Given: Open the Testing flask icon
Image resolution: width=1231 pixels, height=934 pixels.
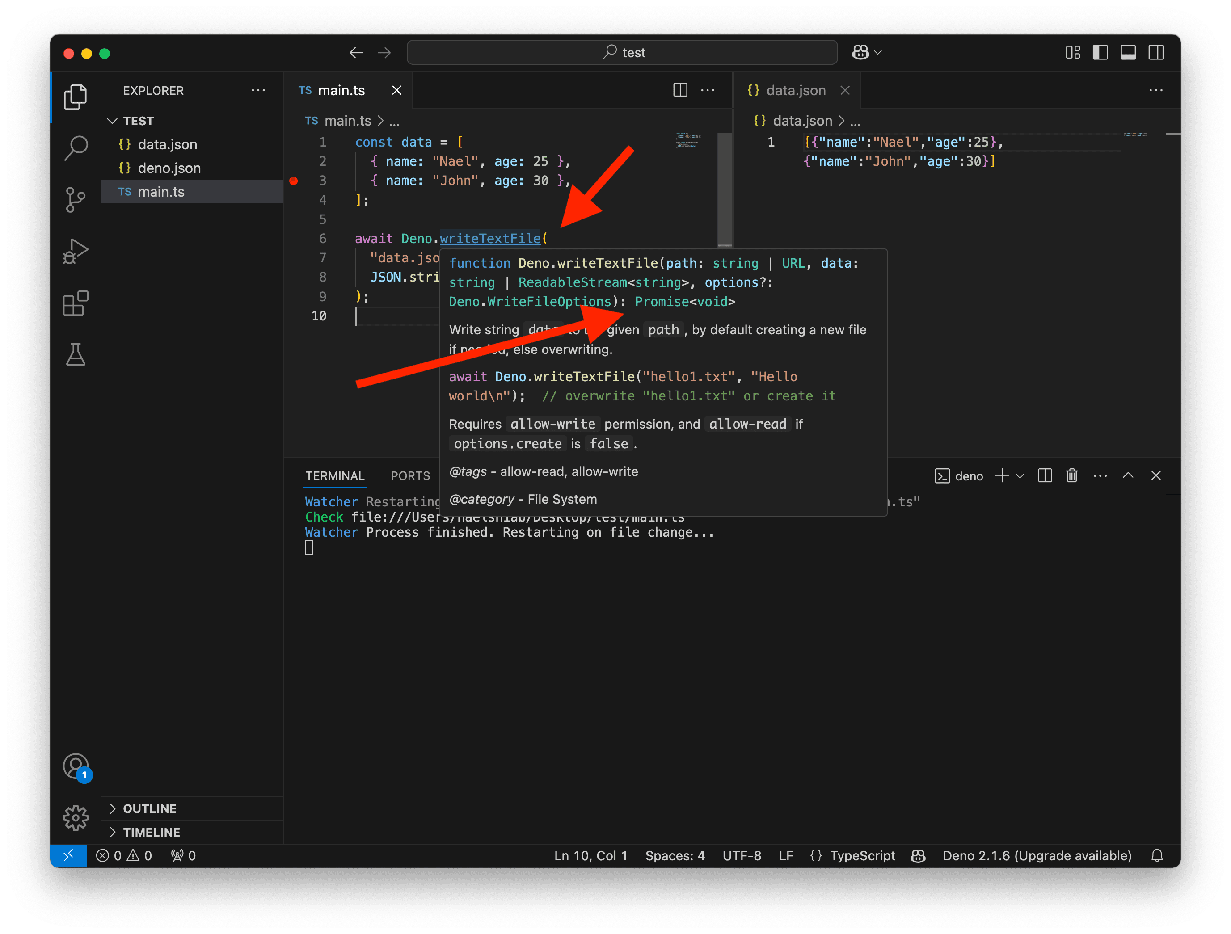Looking at the screenshot, I should coord(75,354).
